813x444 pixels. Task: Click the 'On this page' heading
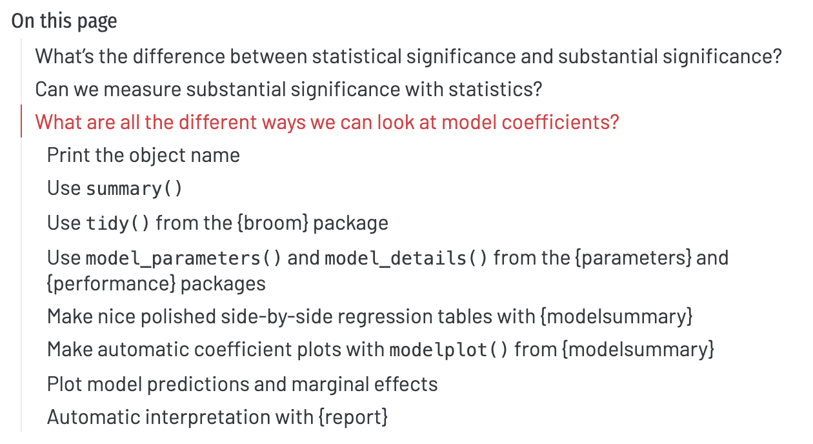[65, 21]
